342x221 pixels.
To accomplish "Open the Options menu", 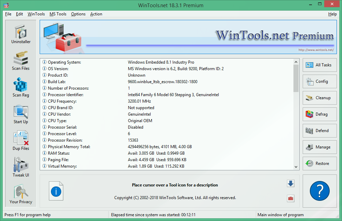I will click(78, 14).
